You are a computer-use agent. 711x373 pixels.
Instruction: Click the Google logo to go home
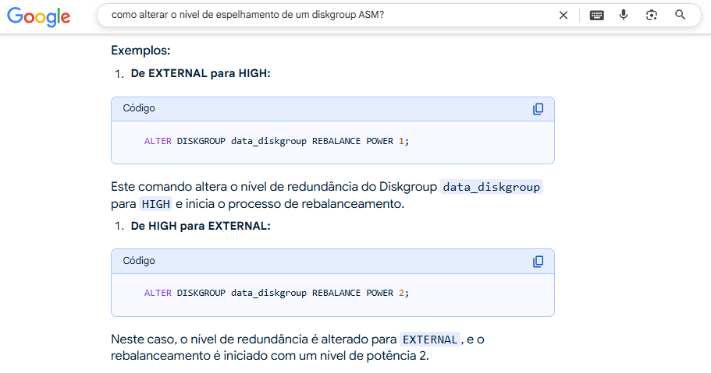(x=39, y=16)
